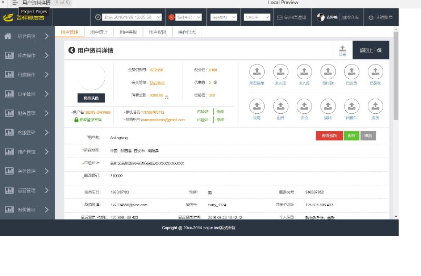This screenshot has height=276, width=421.
Task: Expand the 运营管理 chevron
Action: coord(47,190)
